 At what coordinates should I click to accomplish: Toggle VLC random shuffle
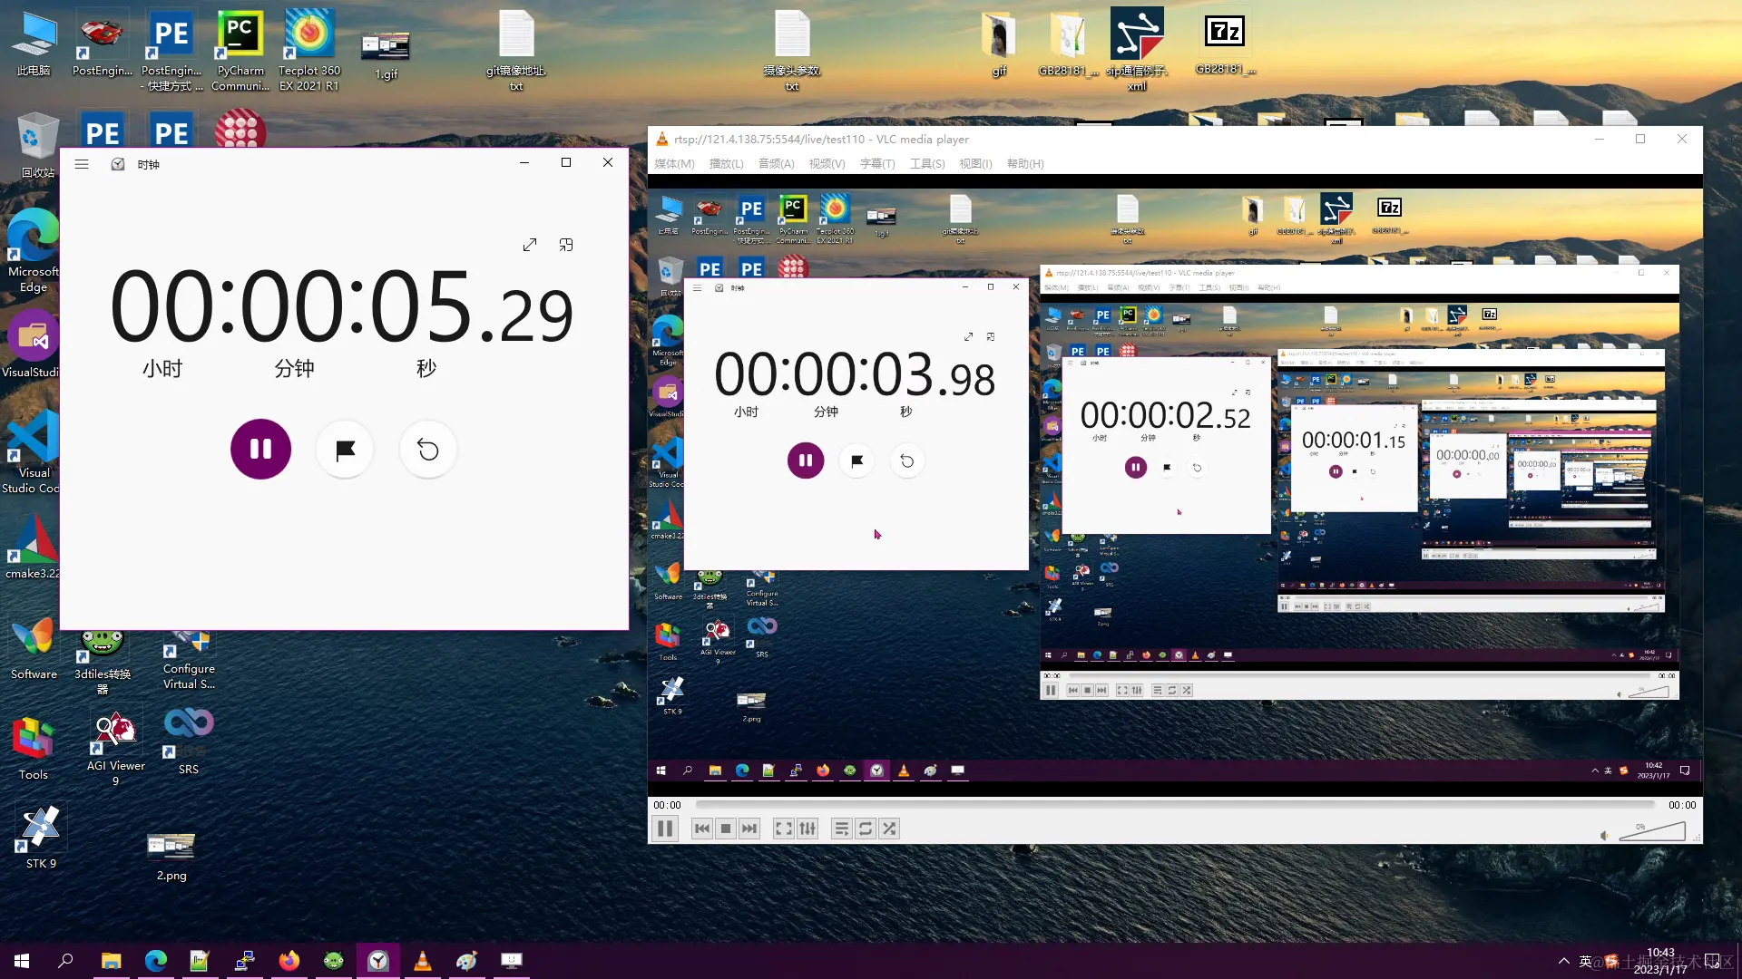pyautogui.click(x=889, y=829)
